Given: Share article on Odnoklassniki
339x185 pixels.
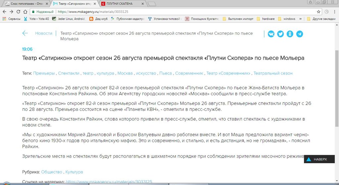Looking at the screenshot, I should coord(290,34).
